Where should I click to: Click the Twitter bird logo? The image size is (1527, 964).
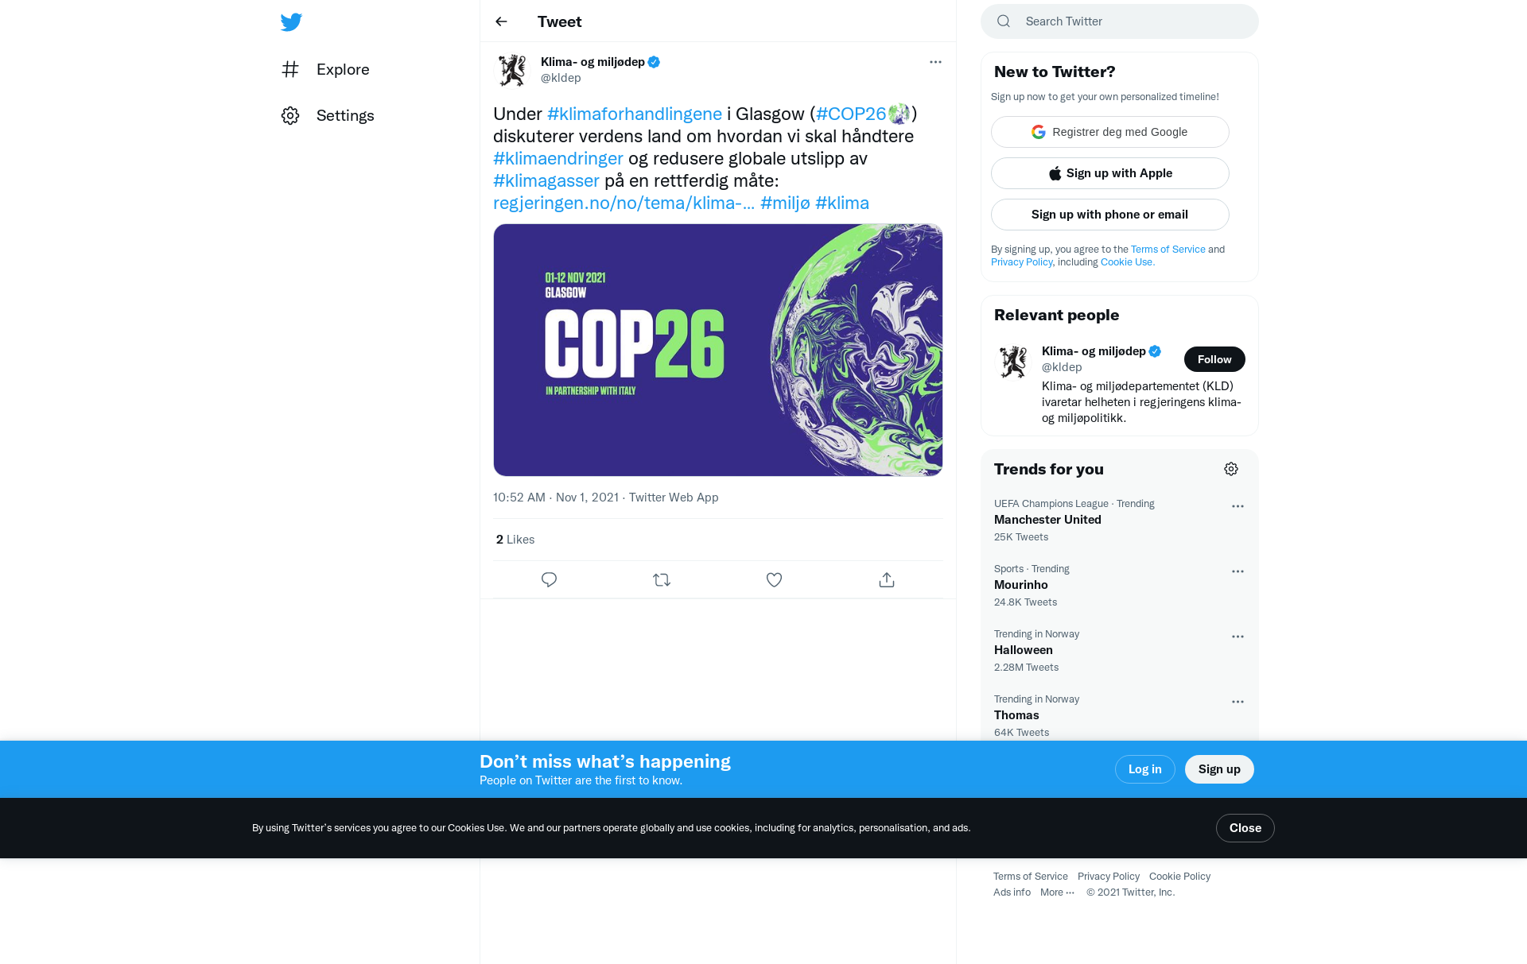[291, 22]
